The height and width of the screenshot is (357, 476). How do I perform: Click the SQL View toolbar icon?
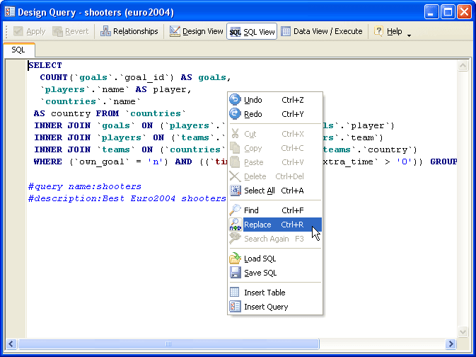click(236, 32)
